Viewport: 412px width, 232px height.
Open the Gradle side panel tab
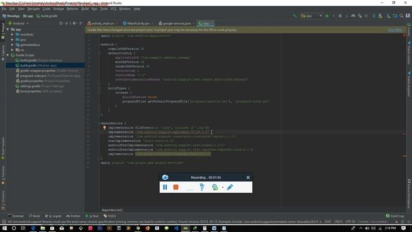409,30
